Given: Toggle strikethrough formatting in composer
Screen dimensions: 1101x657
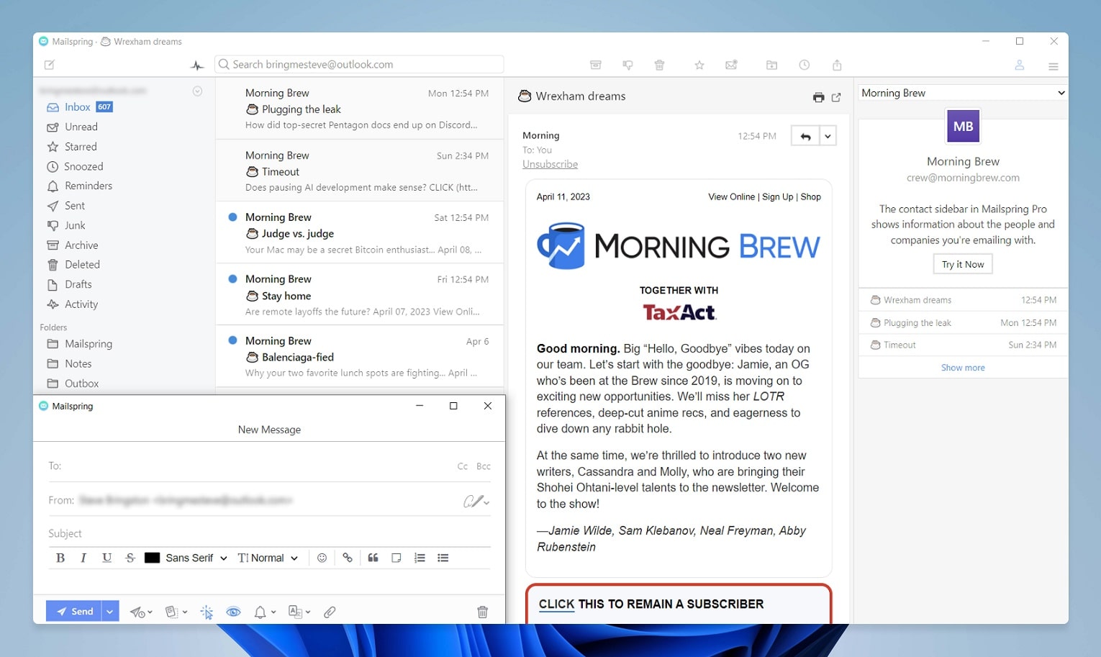Looking at the screenshot, I should tap(130, 558).
